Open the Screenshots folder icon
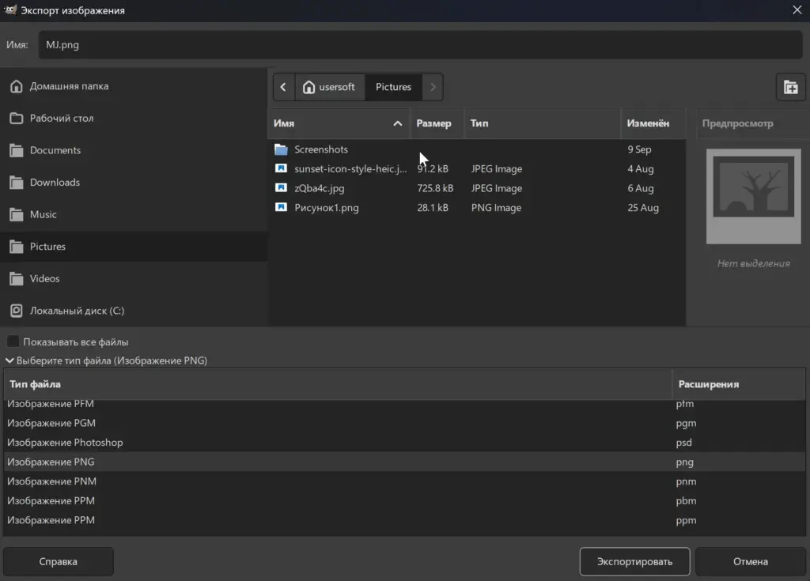This screenshot has width=810, height=581. (x=281, y=149)
